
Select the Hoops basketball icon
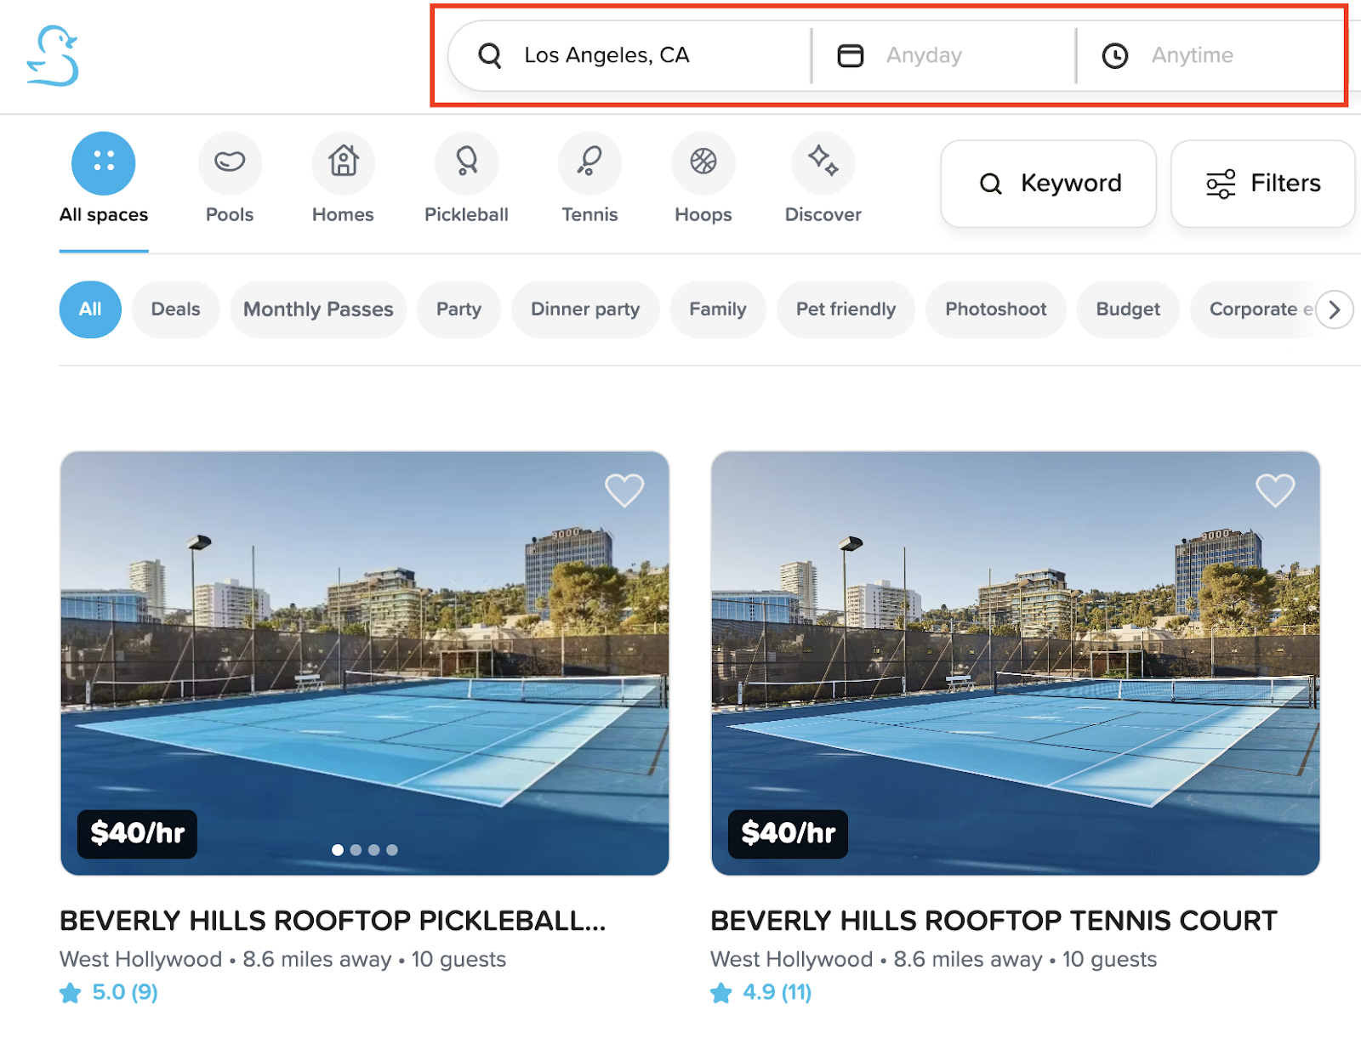tap(703, 162)
